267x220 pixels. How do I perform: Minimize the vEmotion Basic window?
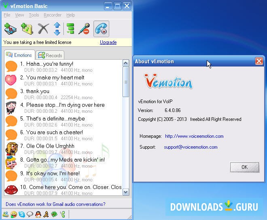coord(108,6)
